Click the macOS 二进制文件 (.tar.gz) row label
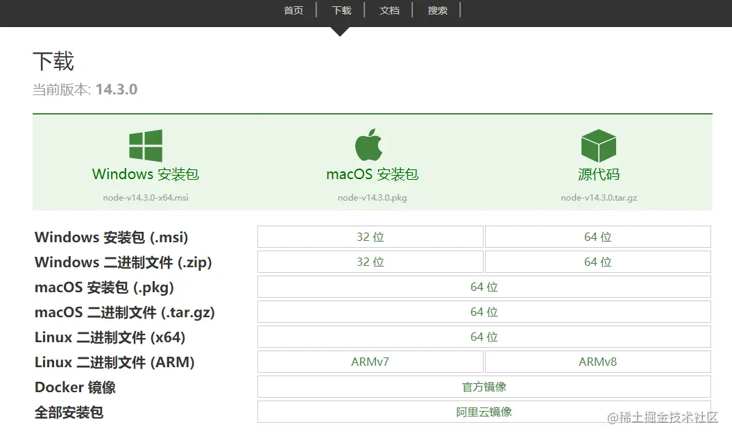732x438 pixels. (125, 312)
